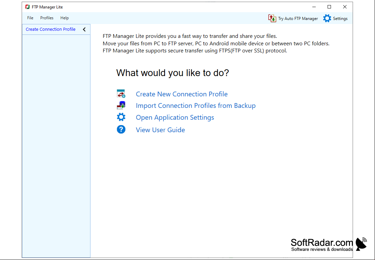Open the File menu

point(30,18)
